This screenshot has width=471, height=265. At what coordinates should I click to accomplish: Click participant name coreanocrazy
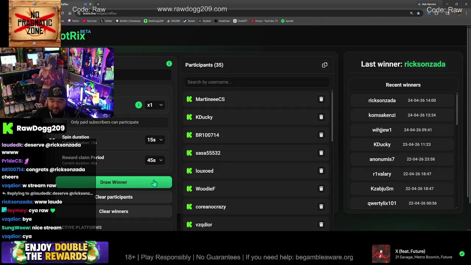click(x=211, y=207)
